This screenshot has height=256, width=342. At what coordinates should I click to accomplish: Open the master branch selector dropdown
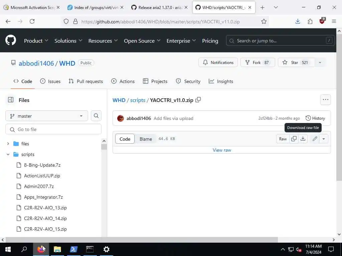(47, 116)
